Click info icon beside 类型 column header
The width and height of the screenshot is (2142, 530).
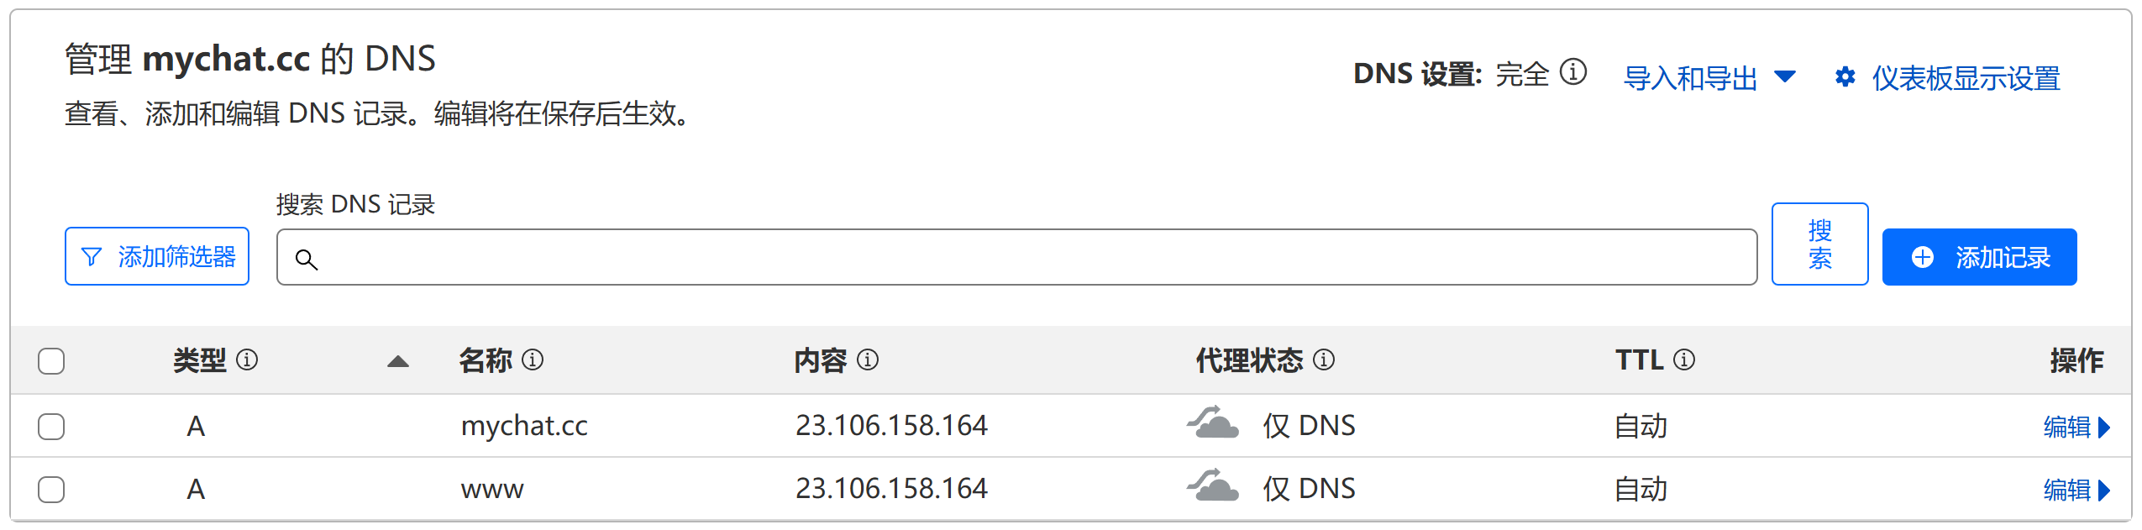coord(247,359)
